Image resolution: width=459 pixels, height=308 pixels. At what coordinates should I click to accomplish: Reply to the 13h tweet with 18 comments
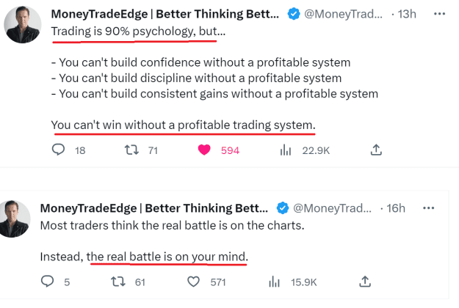pyautogui.click(x=58, y=150)
